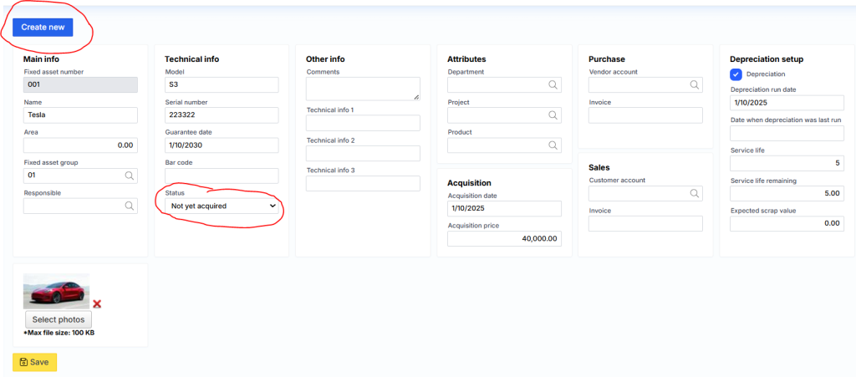The image size is (856, 377).
Task: Click the Project field search icon
Action: point(553,115)
